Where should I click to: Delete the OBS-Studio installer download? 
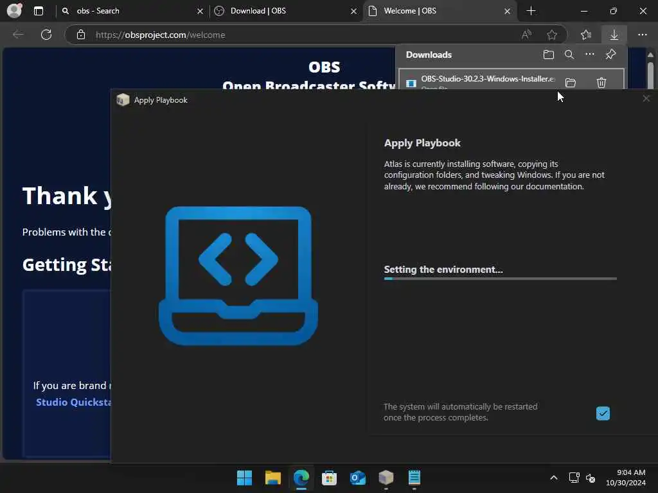(601, 83)
